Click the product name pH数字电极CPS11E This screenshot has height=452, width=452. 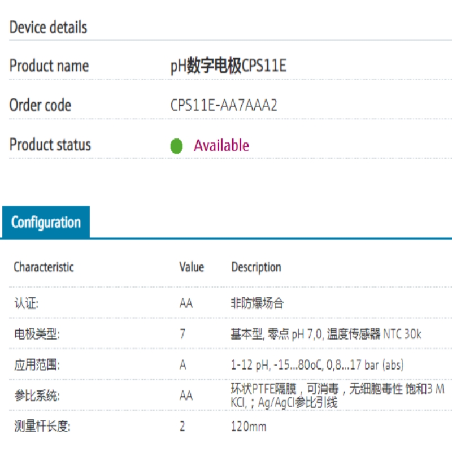coord(228,66)
